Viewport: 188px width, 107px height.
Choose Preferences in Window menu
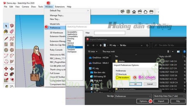coord(55,28)
